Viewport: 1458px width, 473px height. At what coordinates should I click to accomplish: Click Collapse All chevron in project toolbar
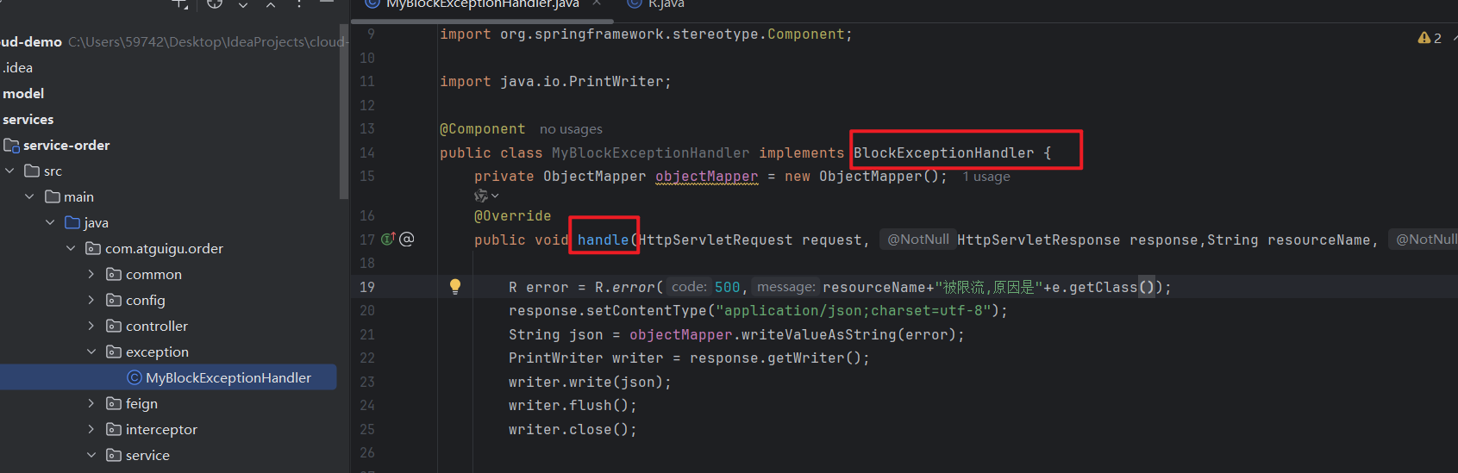tap(271, 4)
